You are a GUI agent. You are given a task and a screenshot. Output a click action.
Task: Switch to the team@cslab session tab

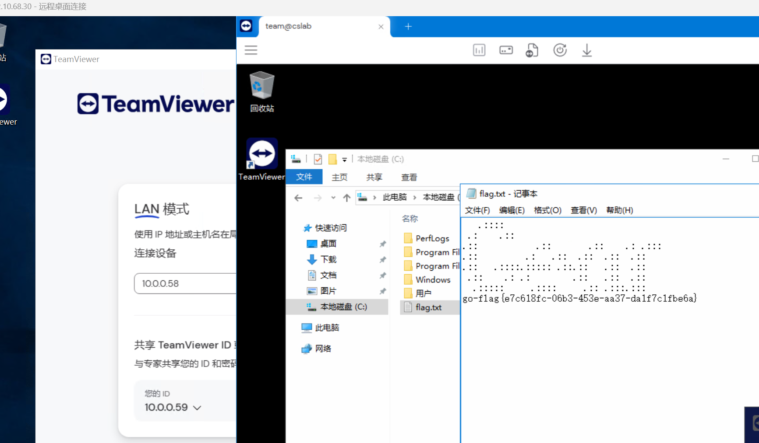pos(324,27)
